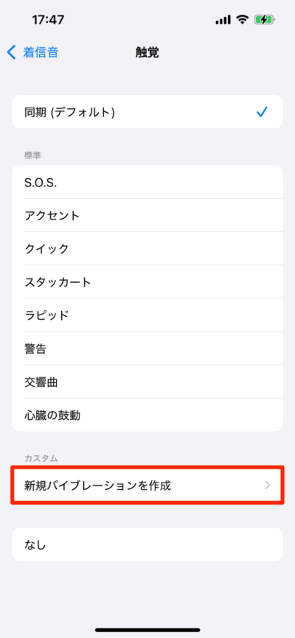This screenshot has height=638, width=295.
Task: Pick the 交響曲 vibration pattern
Action: tap(147, 382)
